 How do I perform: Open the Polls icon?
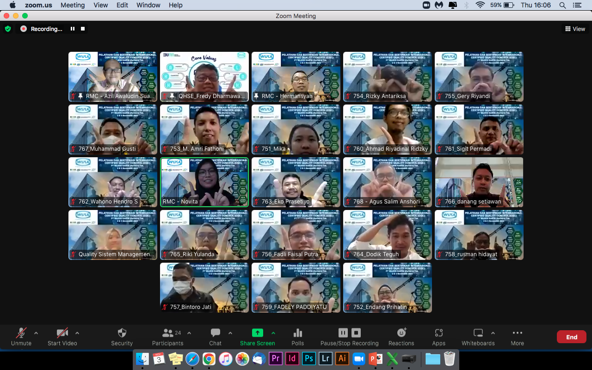(298, 333)
